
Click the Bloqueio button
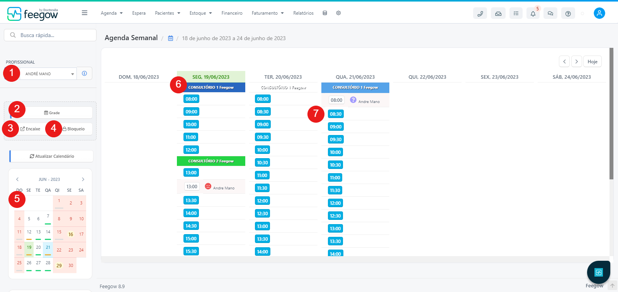coord(73,129)
